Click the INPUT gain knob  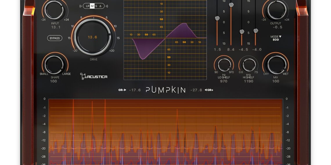tap(54, 10)
